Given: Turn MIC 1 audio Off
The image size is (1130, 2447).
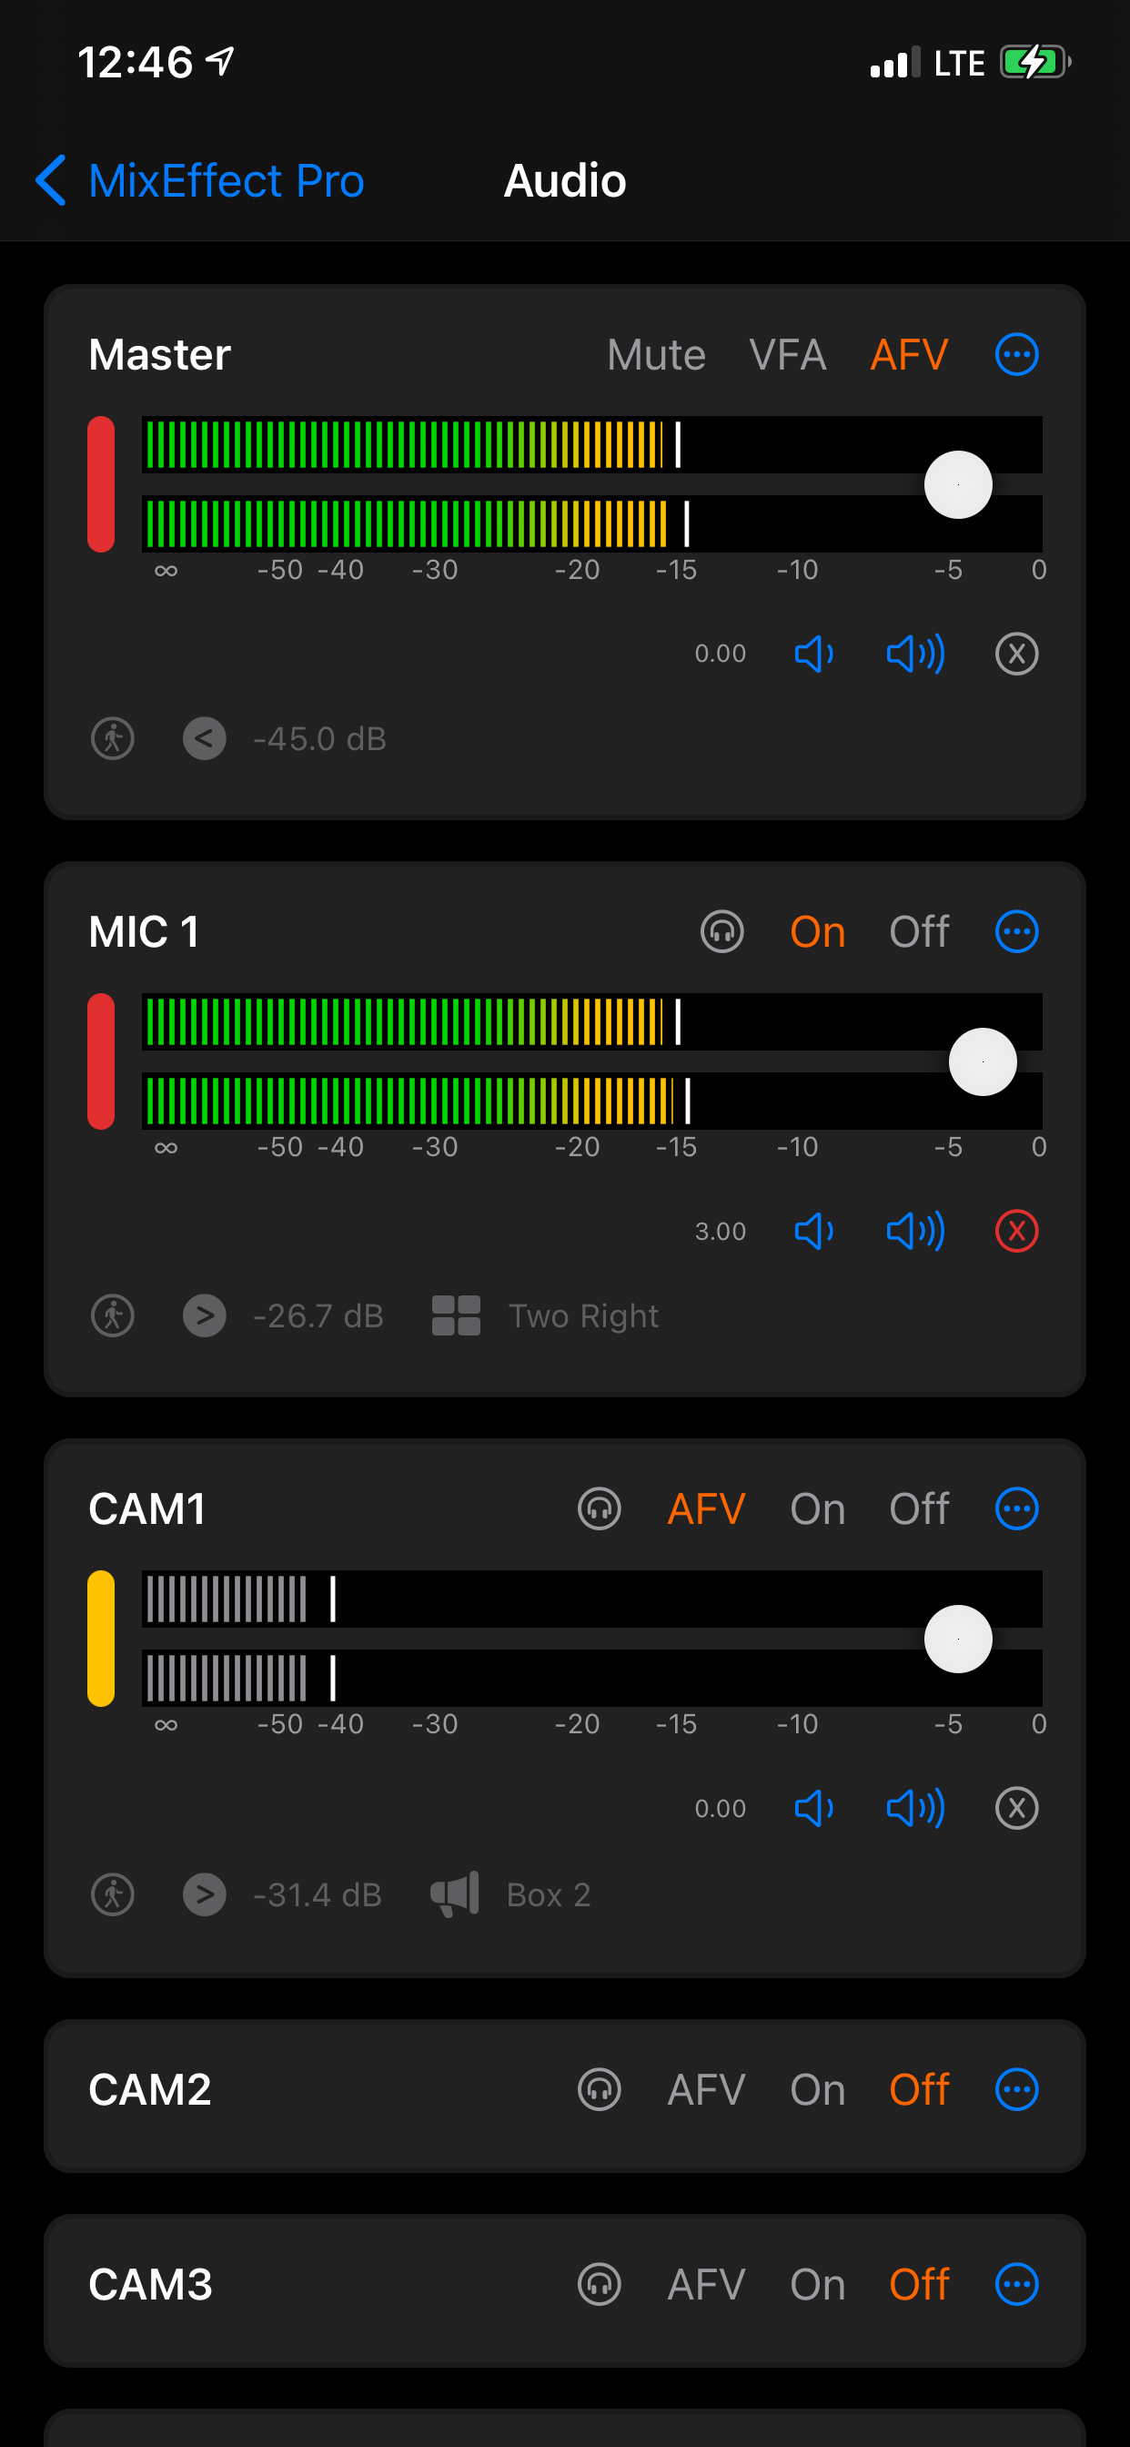Looking at the screenshot, I should 918,931.
